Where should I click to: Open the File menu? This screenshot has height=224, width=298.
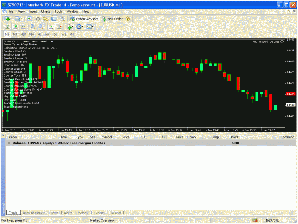coord(11,11)
